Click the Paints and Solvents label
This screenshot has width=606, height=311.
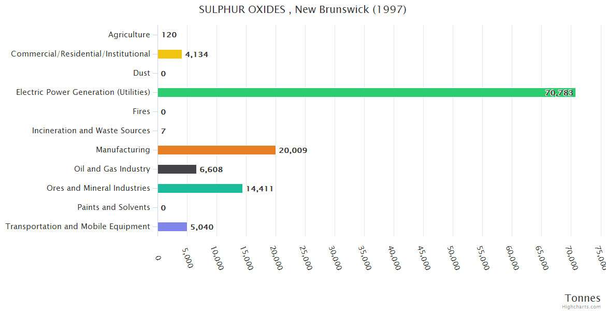click(113, 207)
